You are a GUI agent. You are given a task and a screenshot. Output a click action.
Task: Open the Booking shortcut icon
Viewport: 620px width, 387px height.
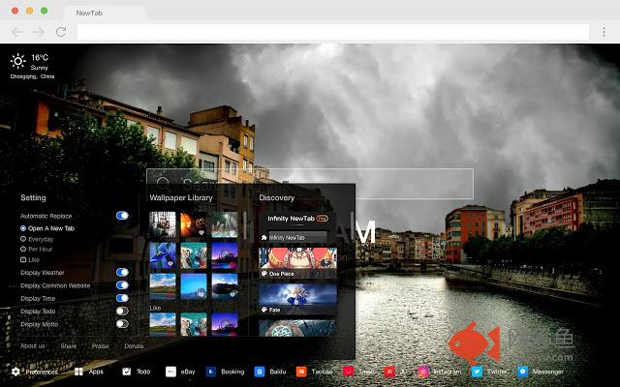pos(210,372)
